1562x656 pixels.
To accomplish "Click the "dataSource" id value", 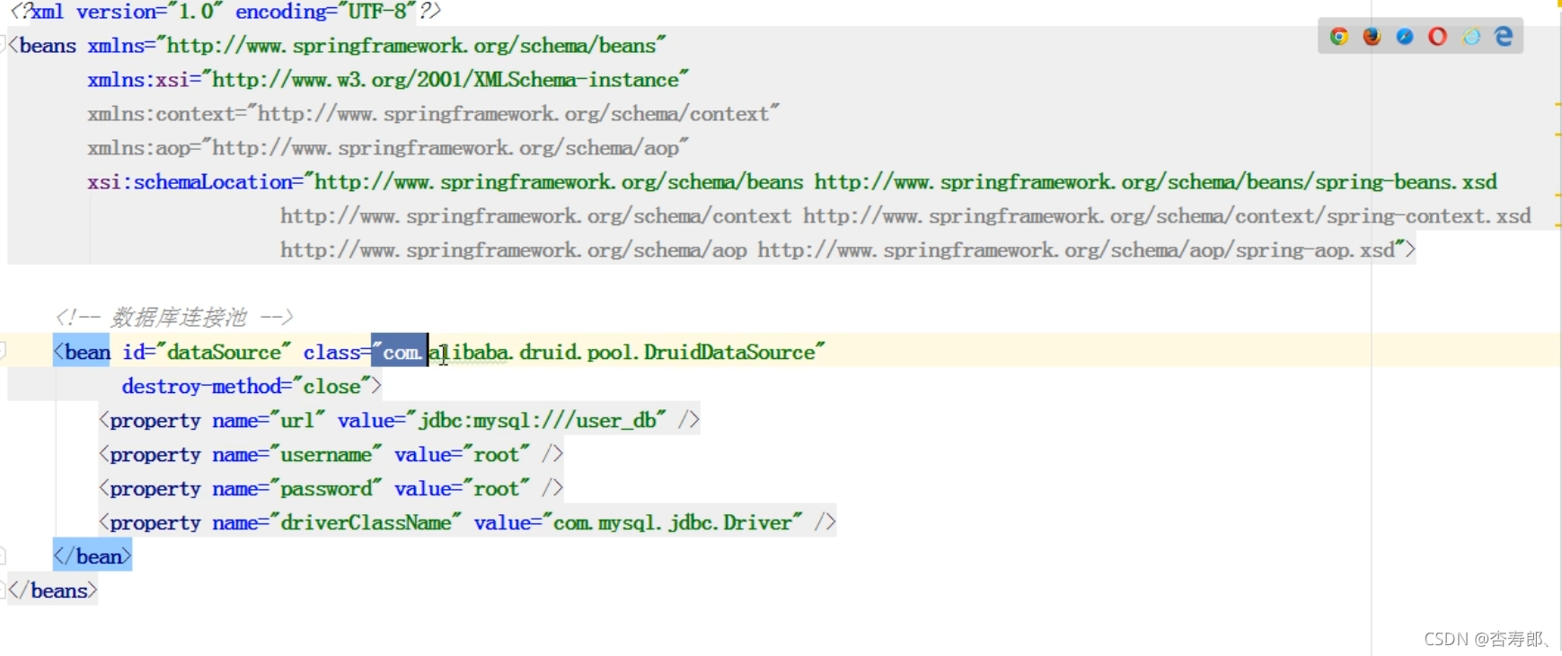I will (224, 352).
